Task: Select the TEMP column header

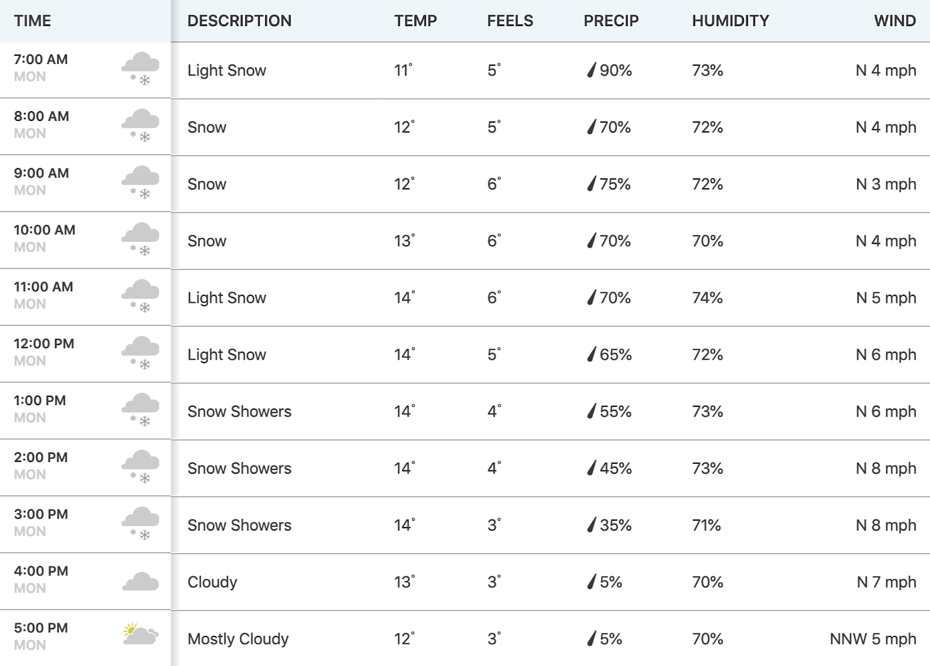Action: (x=416, y=21)
